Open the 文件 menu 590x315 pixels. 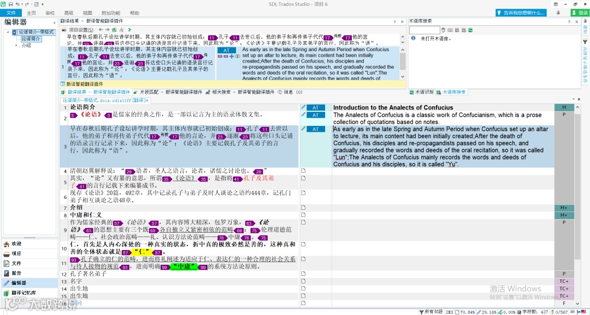(x=11, y=13)
